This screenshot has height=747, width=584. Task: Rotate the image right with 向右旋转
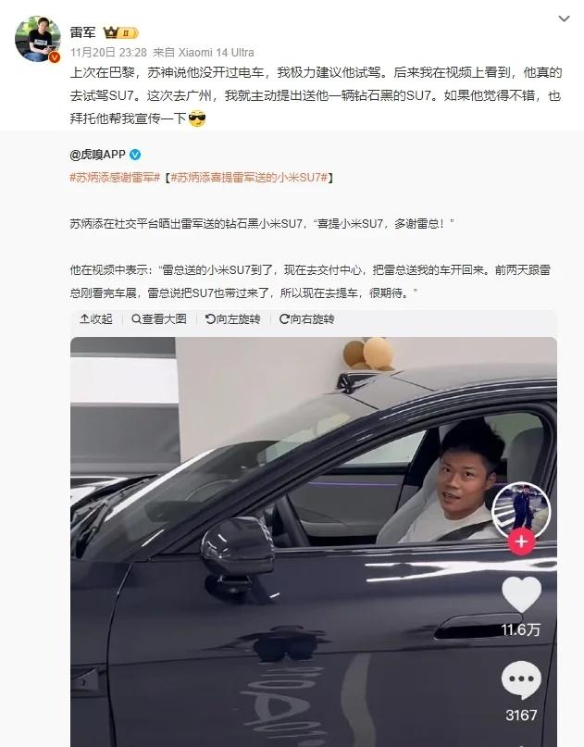pyautogui.click(x=306, y=318)
